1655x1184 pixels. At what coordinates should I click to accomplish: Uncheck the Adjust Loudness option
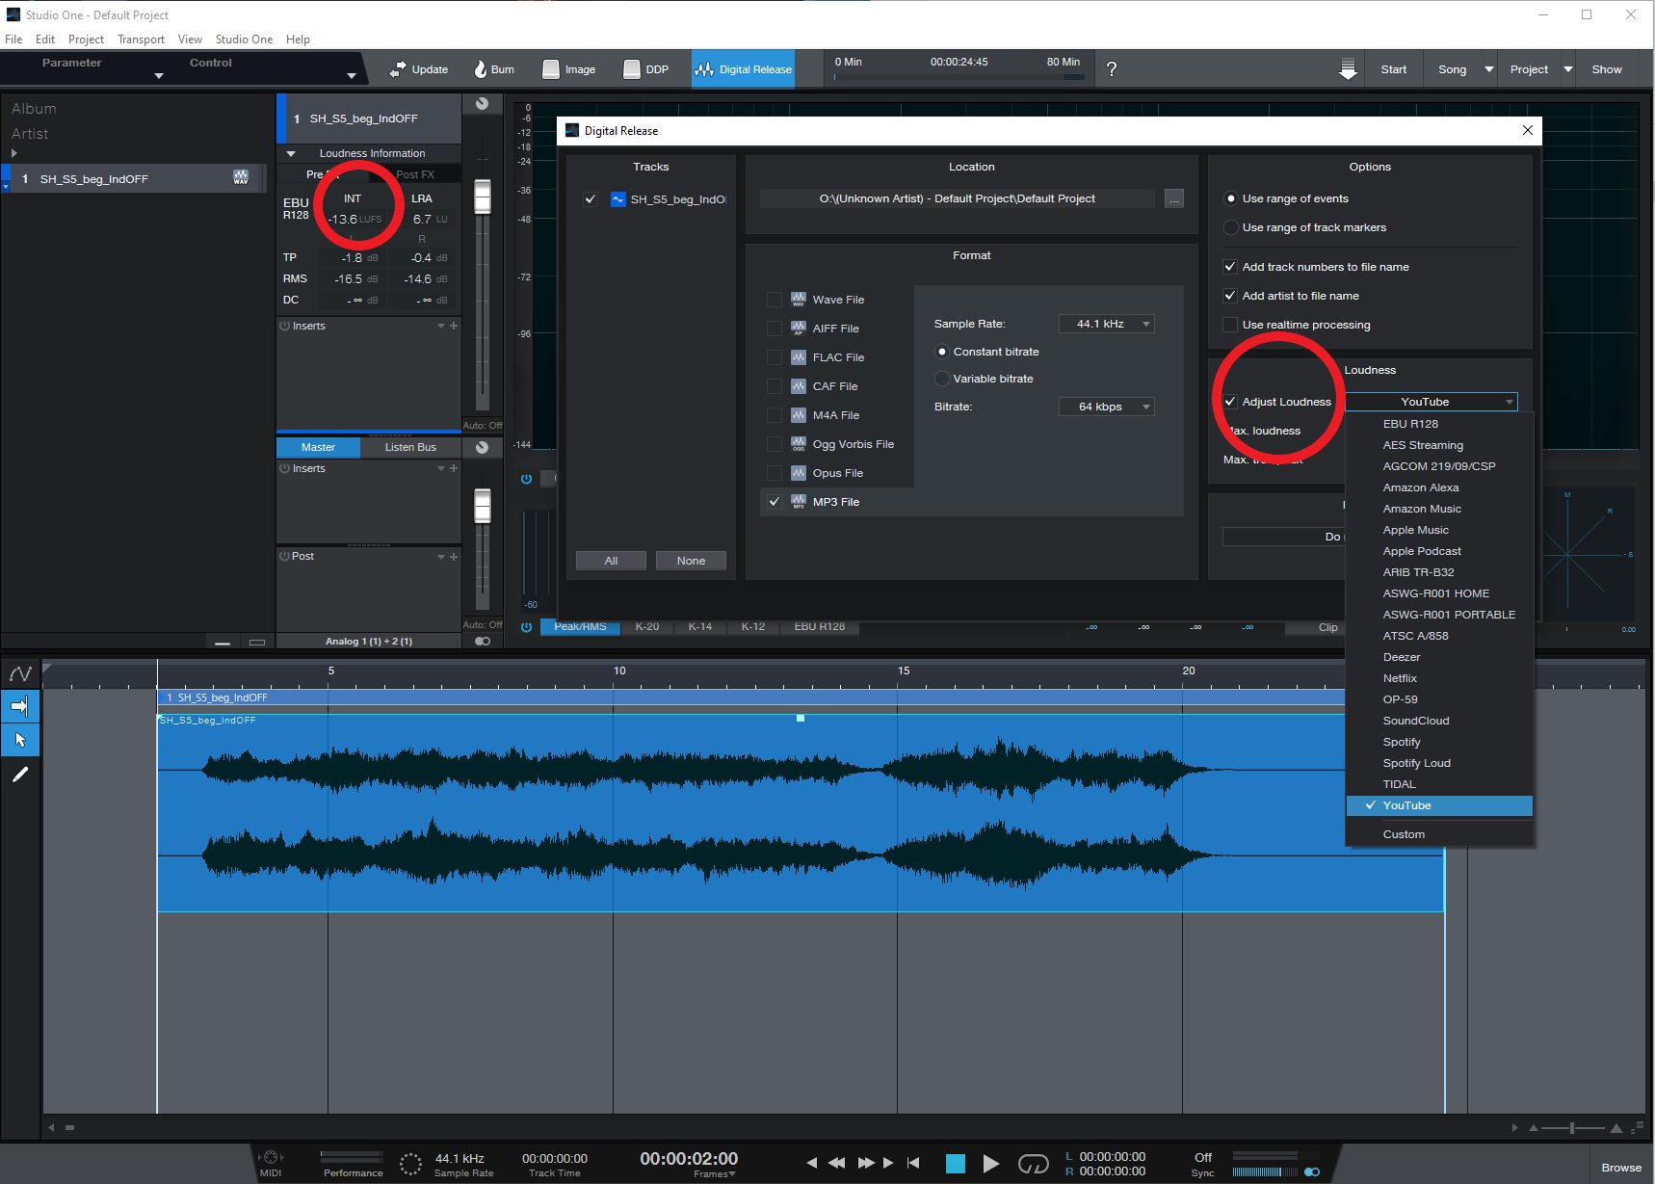tap(1230, 402)
